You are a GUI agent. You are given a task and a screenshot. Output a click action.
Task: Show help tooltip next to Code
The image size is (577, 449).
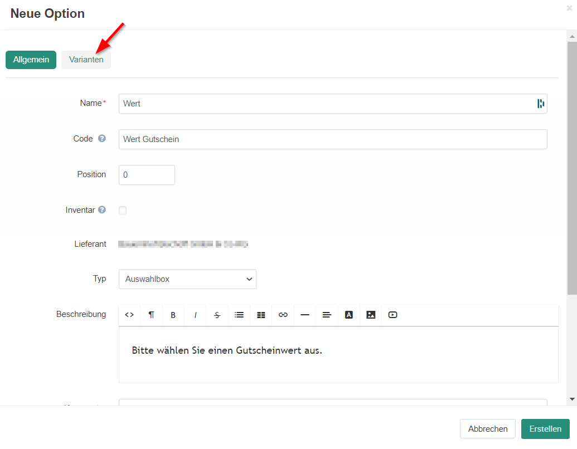point(102,139)
